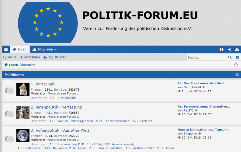The width and height of the screenshot is (241, 152).
Task: Click the FAQ question mark icon
Action: 221,50
